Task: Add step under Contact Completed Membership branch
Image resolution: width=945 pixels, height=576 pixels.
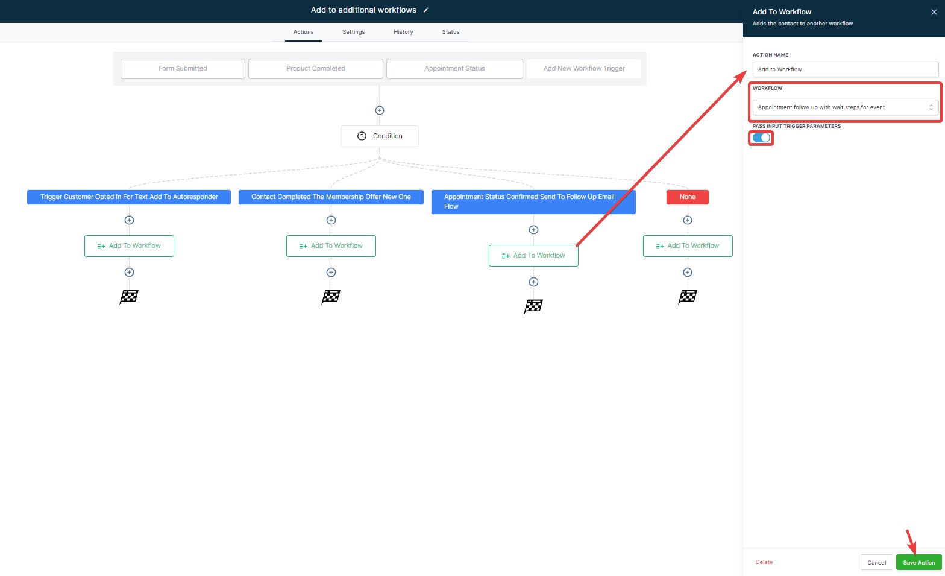Action: tap(331, 220)
